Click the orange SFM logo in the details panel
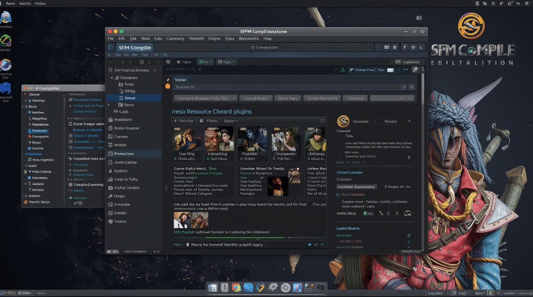The image size is (533, 297). point(343,121)
